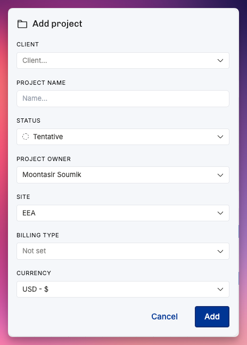Screen dimensions: 247x345
Task: Expand the Client dropdown chevron
Action: tap(220, 60)
